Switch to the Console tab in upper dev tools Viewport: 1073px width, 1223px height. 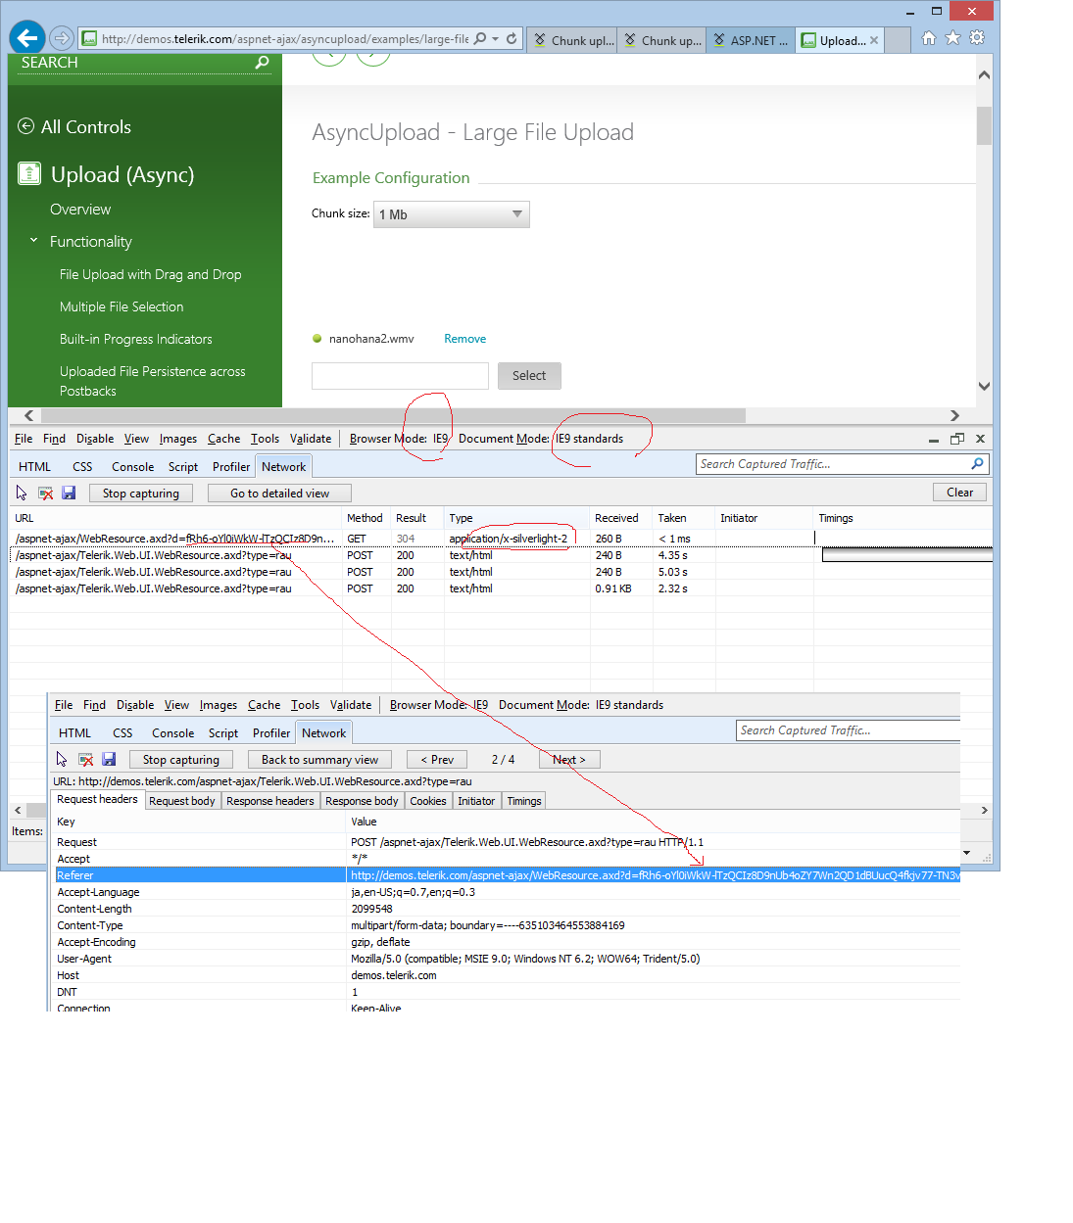(132, 467)
